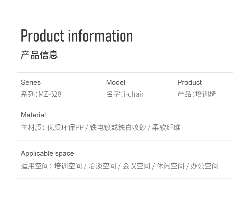
Task: Select the Applicable space label
Action: (x=47, y=153)
